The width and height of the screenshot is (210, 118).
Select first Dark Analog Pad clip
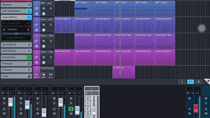[x=64, y=57]
